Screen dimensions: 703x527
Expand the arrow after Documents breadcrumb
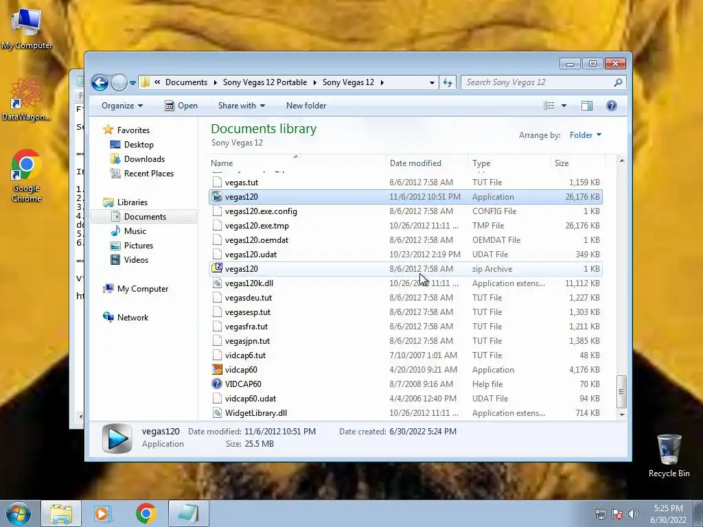click(x=215, y=82)
